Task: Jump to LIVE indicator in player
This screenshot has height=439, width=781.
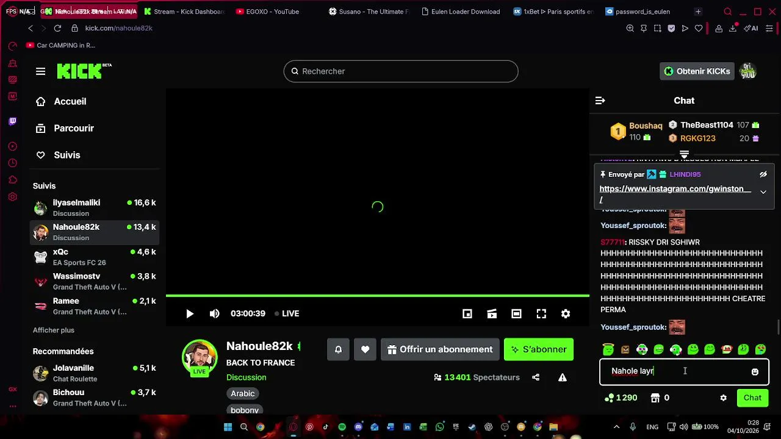Action: click(x=287, y=313)
